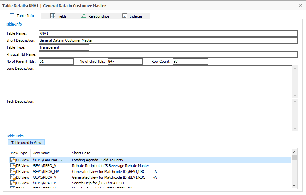Click the Table used in View button
306x195 pixels.
26,143
